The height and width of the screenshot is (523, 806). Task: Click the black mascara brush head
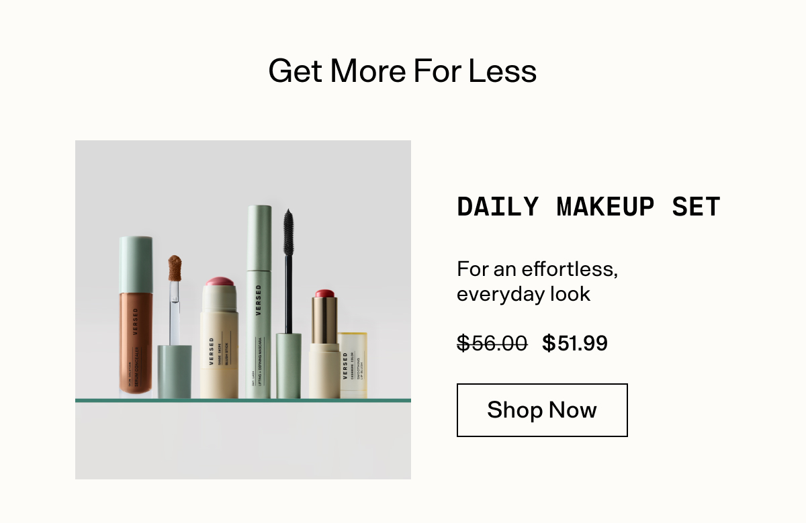pos(288,232)
